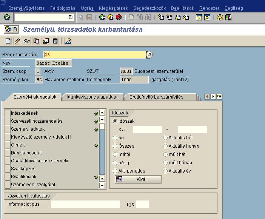Click the Fjt input field
Viewport: 265px width, 219px height.
pos(142,204)
